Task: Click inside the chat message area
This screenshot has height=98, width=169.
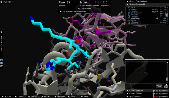Action: 146,72
